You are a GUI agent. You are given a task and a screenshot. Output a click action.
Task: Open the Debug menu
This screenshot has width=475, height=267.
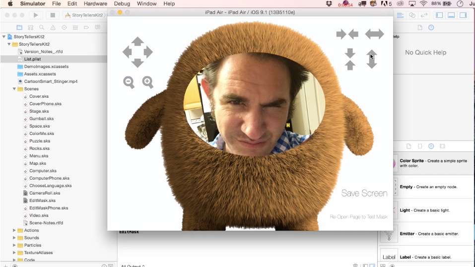[122, 3]
